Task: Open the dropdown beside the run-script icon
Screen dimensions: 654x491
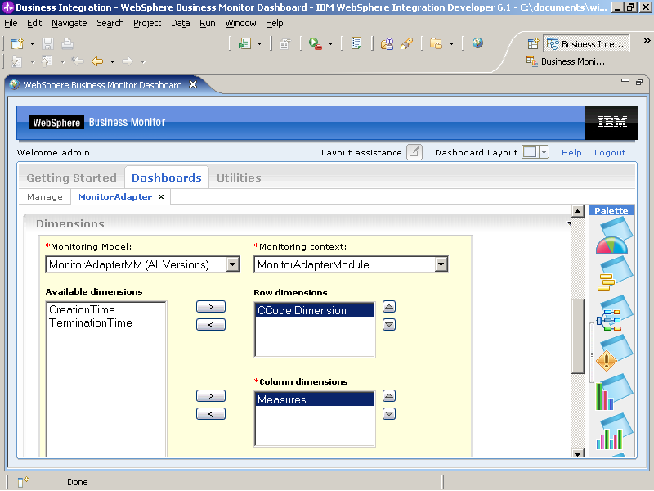Action: pos(259,44)
